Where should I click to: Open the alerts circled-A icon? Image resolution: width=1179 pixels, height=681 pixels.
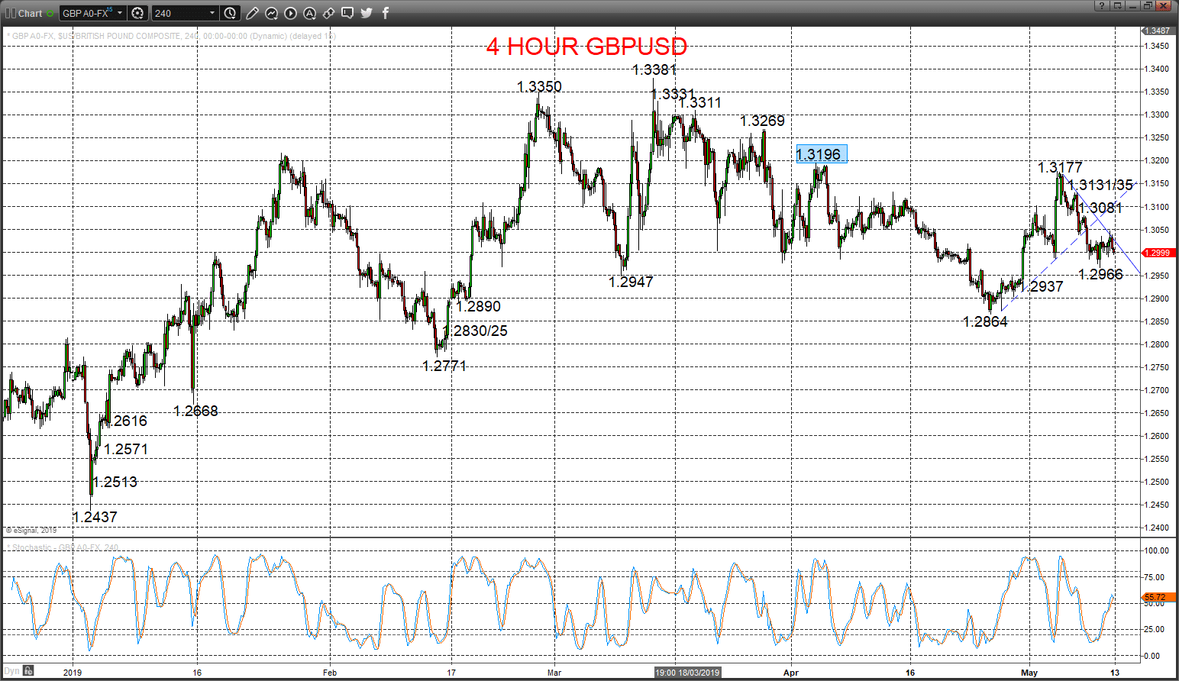pyautogui.click(x=309, y=13)
